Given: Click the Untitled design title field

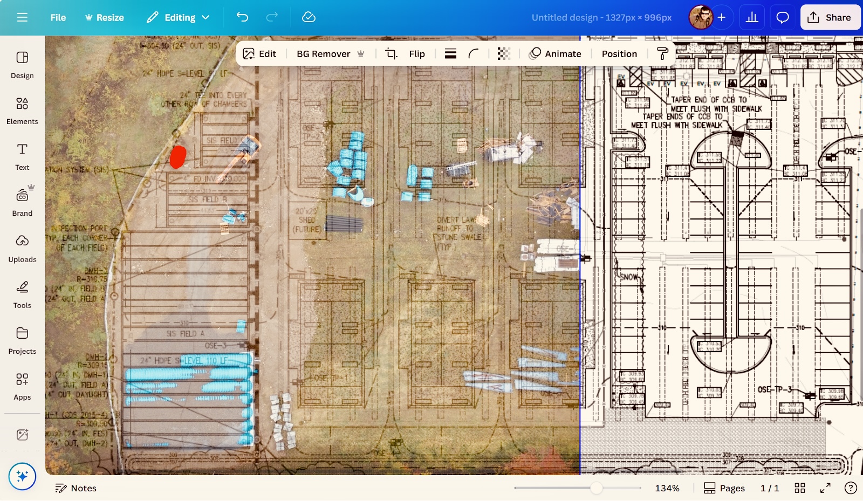Looking at the screenshot, I should (601, 17).
